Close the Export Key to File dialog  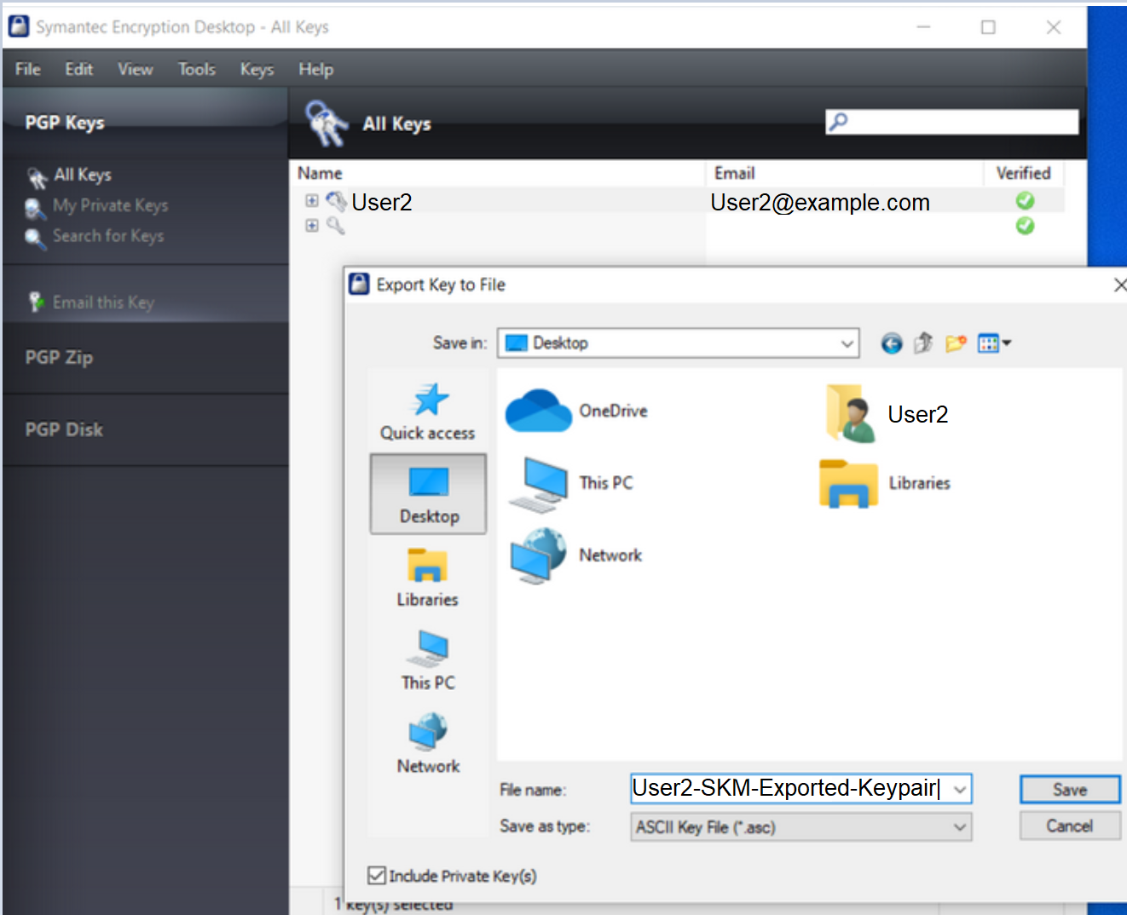1119,285
